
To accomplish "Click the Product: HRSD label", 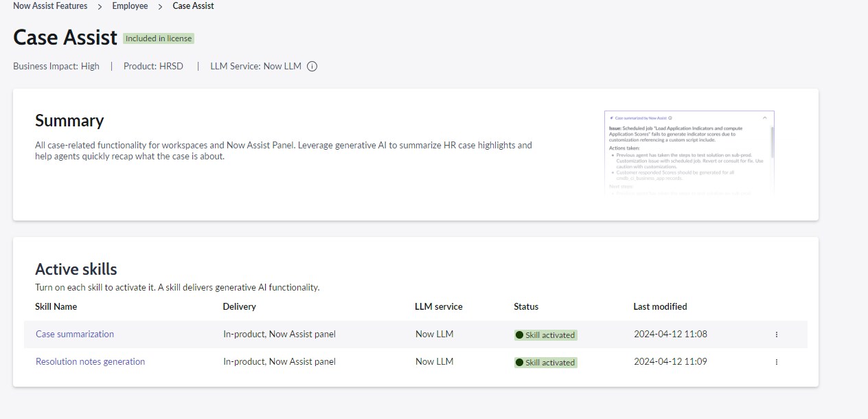I will (x=153, y=67).
